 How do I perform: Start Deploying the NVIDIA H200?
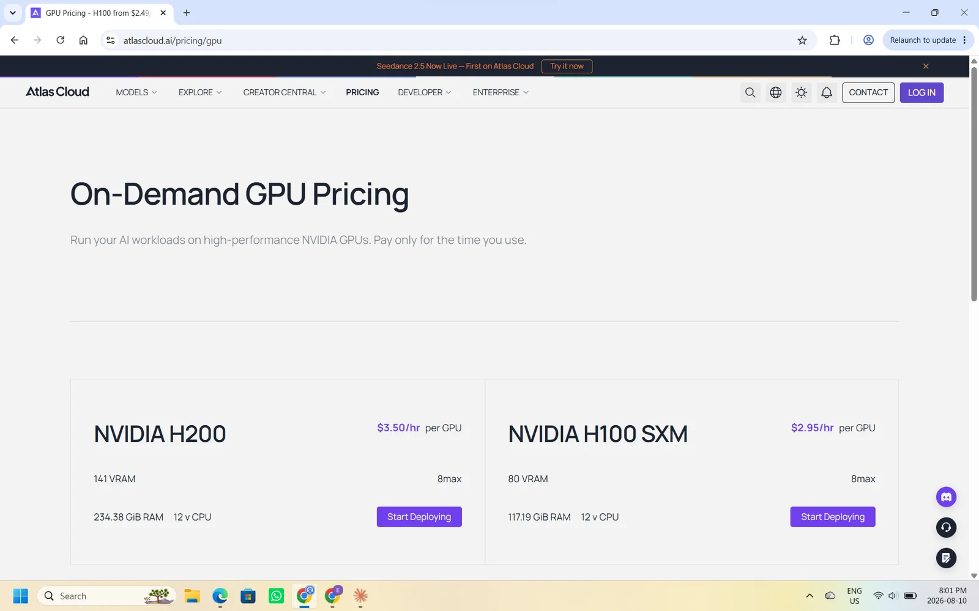point(419,517)
